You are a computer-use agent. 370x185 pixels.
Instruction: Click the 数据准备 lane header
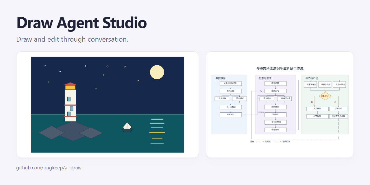pyautogui.click(x=221, y=78)
